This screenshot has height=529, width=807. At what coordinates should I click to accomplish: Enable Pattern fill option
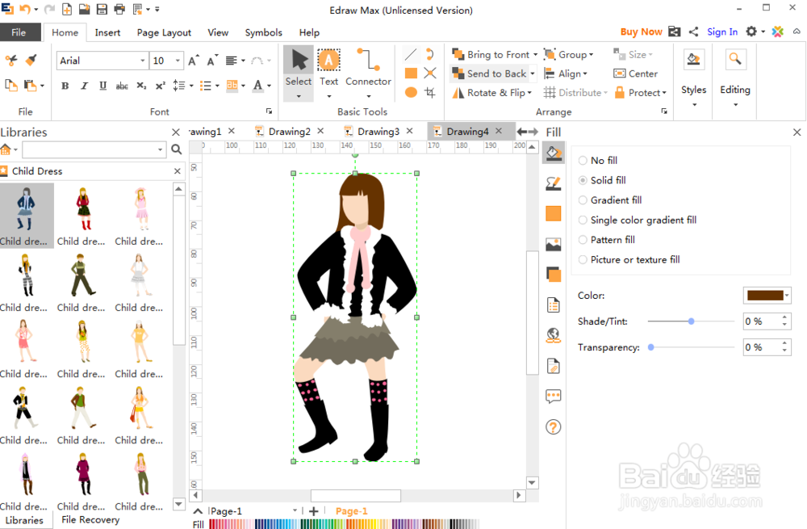point(583,240)
